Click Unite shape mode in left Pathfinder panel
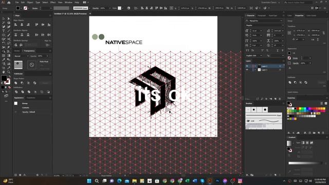This screenshot has height=185, width=329. tap(16, 83)
